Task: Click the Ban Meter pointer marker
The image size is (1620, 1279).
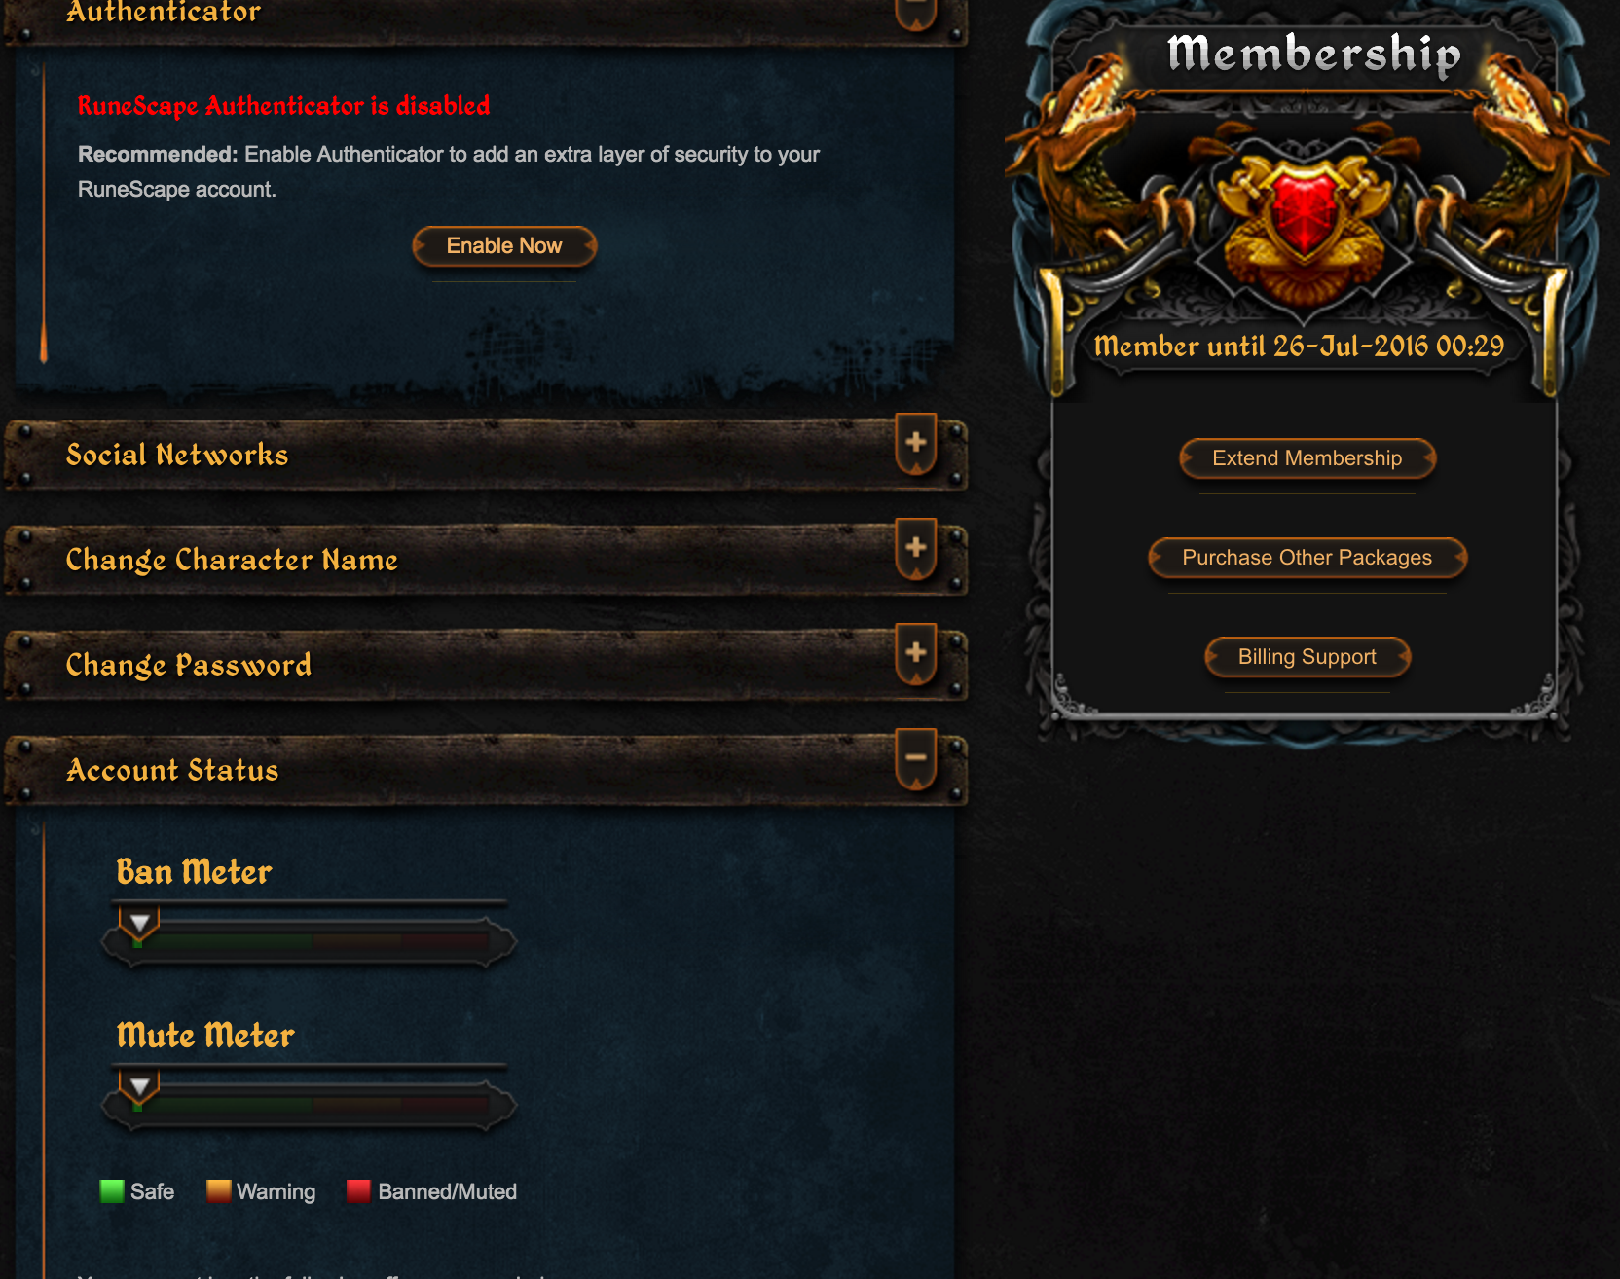Action: click(139, 923)
